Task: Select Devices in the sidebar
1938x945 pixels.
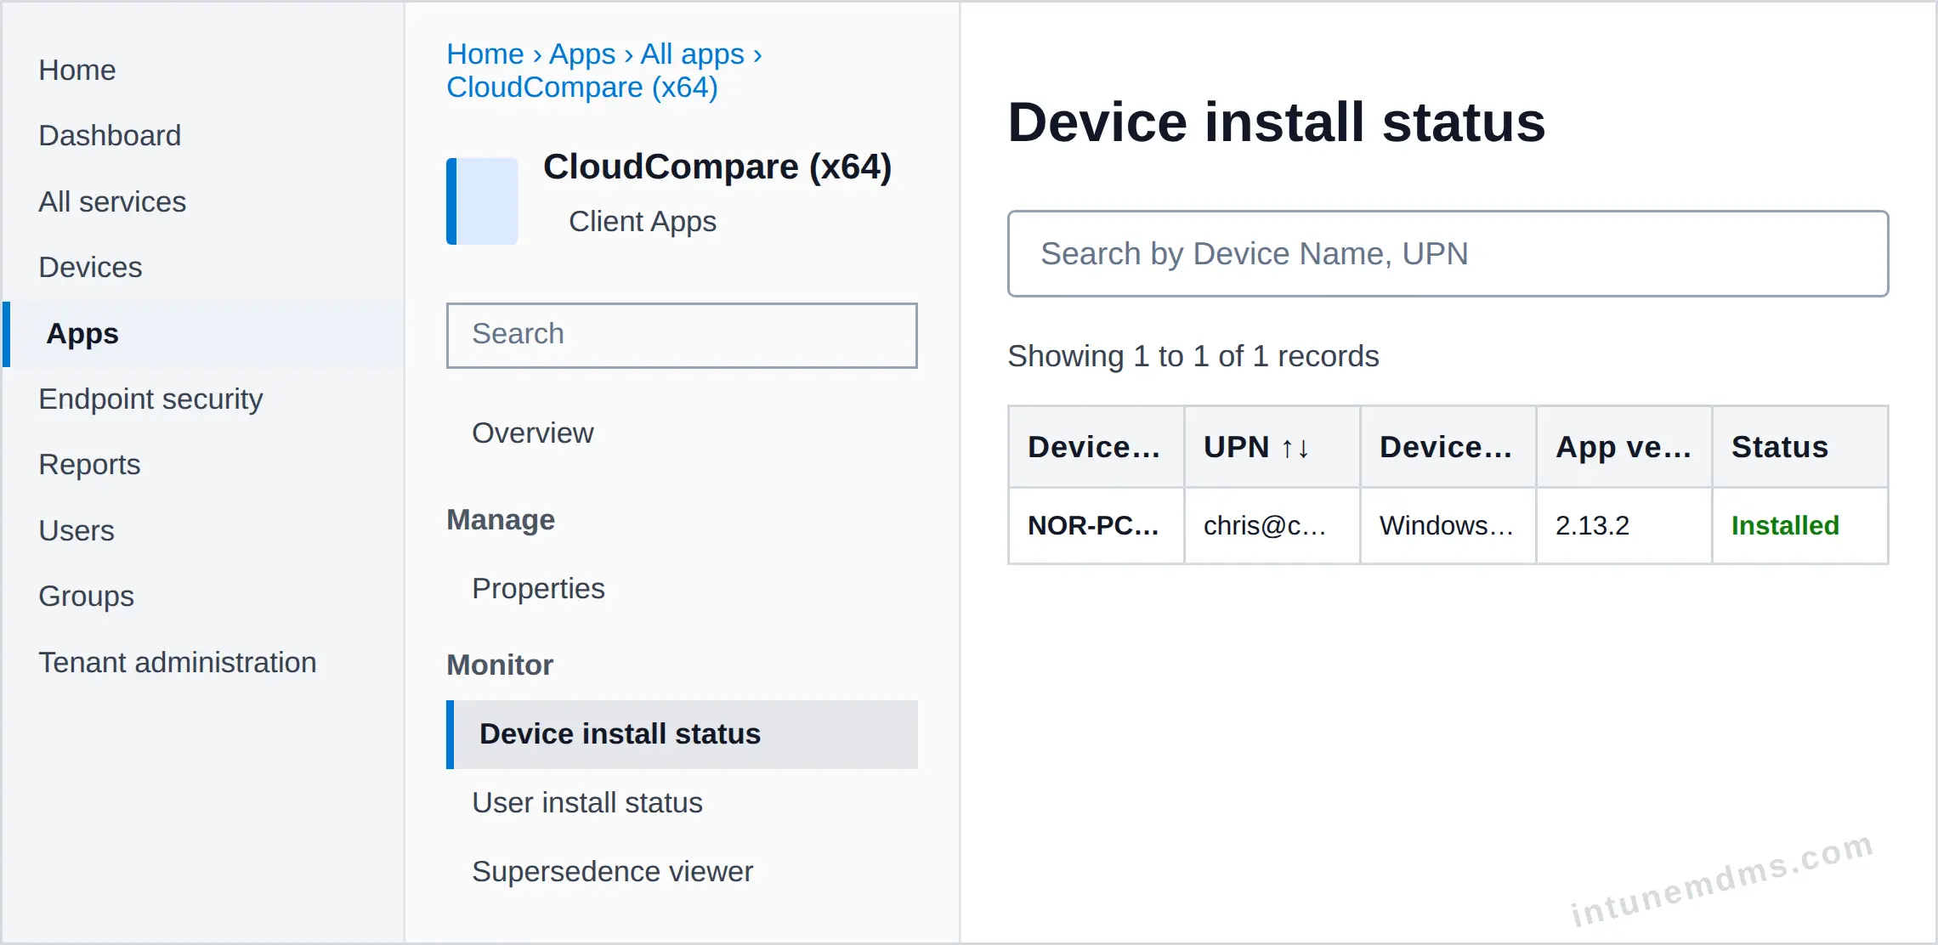Action: (x=90, y=267)
